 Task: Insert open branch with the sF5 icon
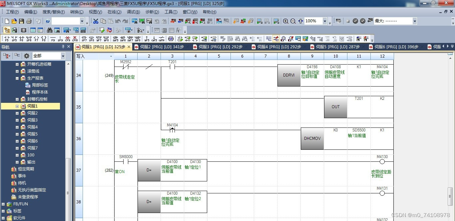click(14, 39)
